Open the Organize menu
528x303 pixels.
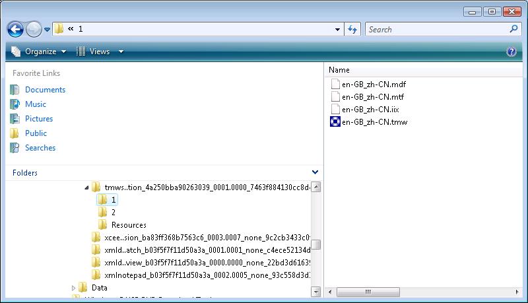tap(40, 51)
